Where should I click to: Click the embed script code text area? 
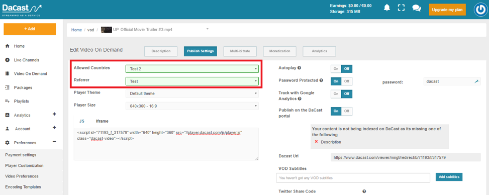click(x=166, y=144)
